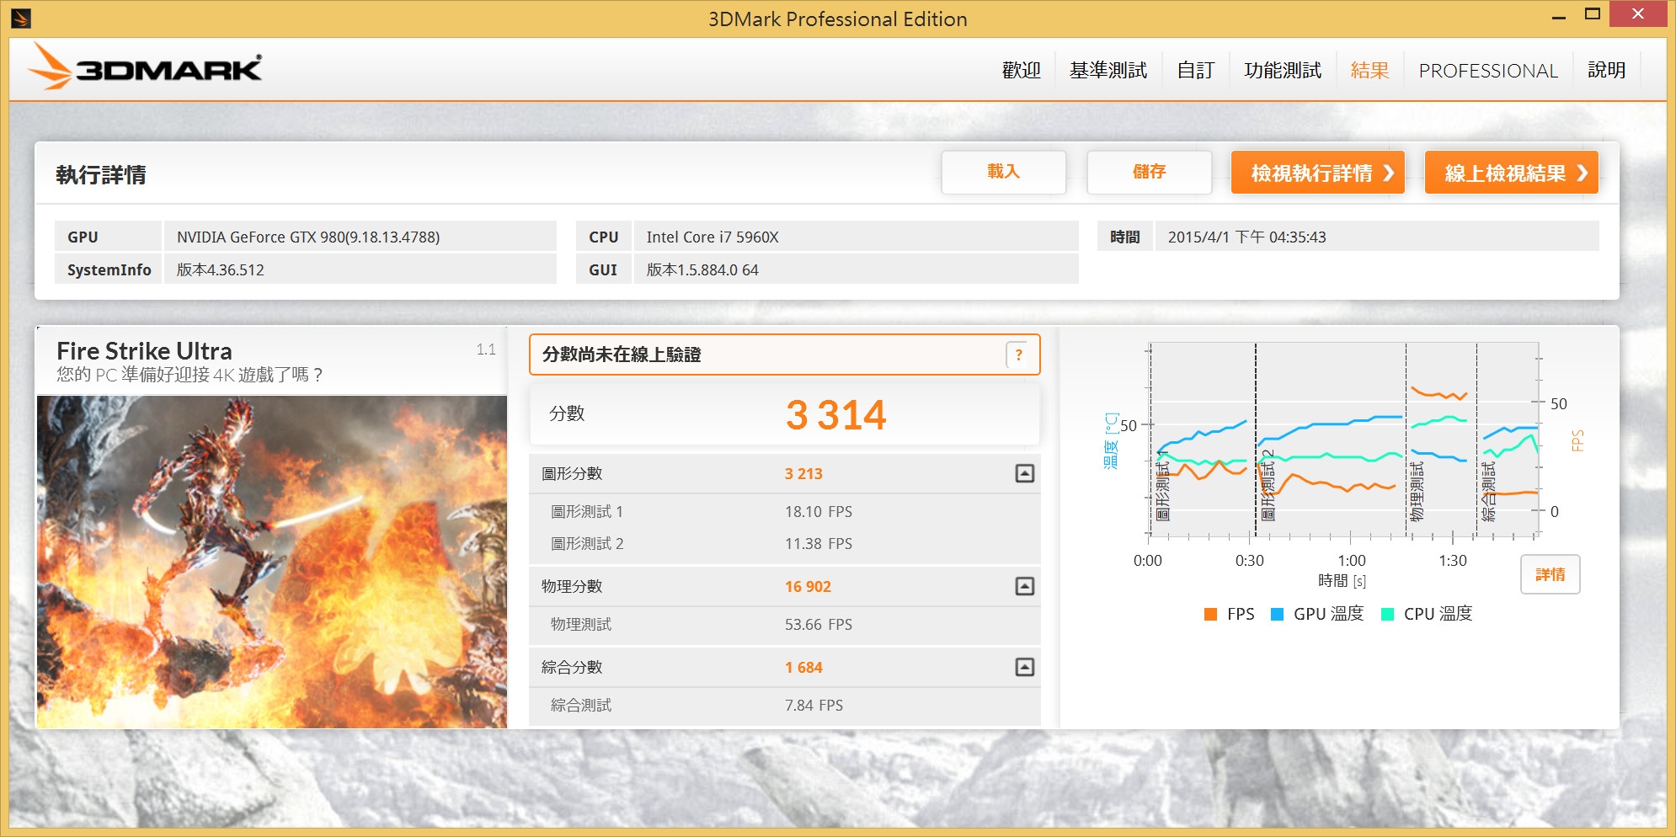The height and width of the screenshot is (837, 1676).
Task: Click the Fire Strike Ultra preview image
Action: (272, 562)
